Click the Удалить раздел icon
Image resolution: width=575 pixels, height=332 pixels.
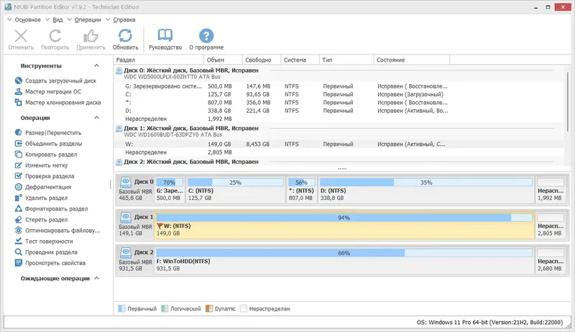(19, 198)
